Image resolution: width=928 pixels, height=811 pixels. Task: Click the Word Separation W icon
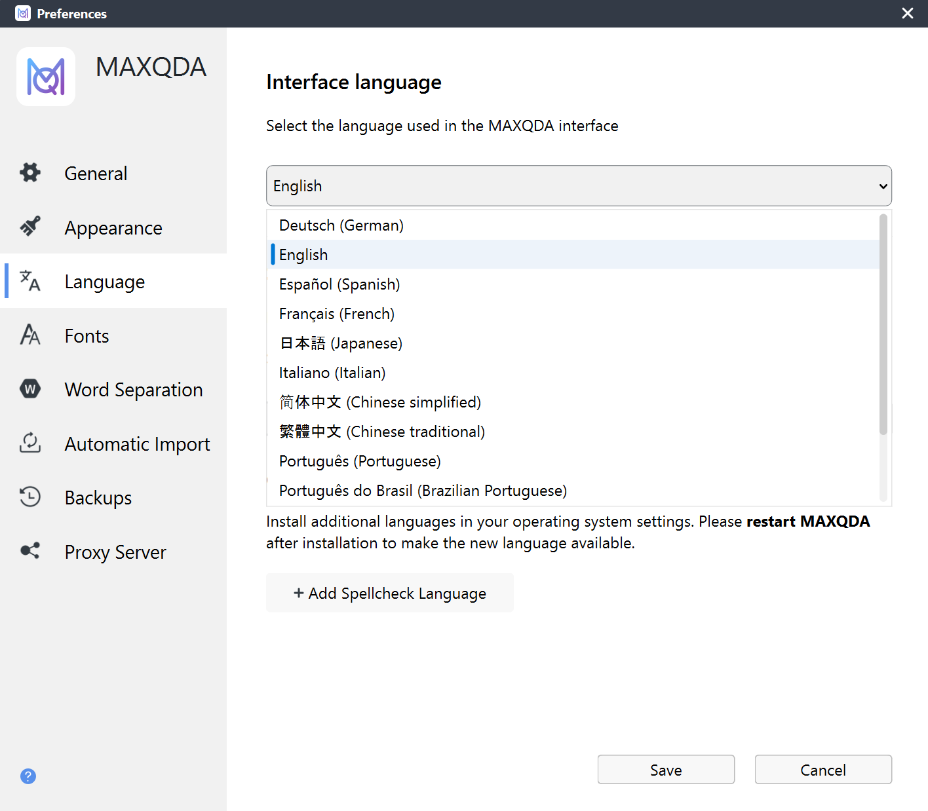click(x=30, y=389)
